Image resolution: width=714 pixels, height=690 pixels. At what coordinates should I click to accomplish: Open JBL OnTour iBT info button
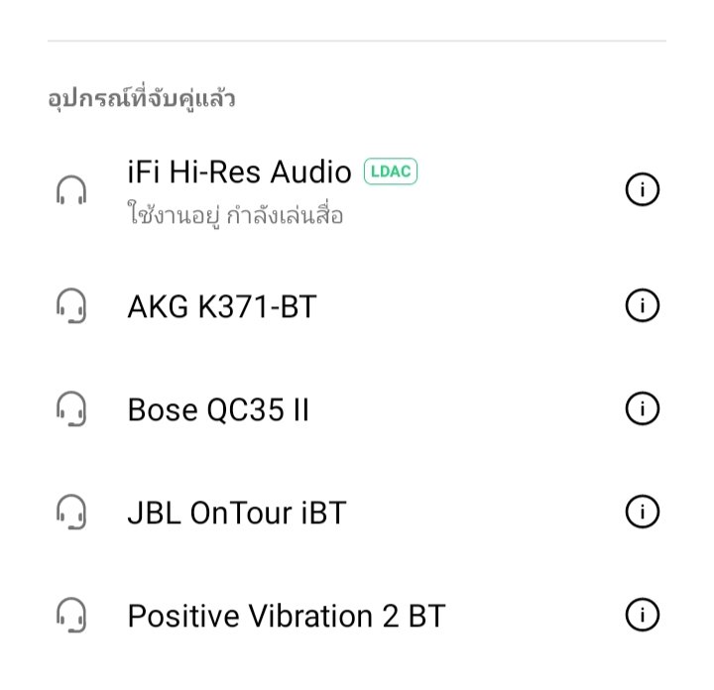(643, 512)
